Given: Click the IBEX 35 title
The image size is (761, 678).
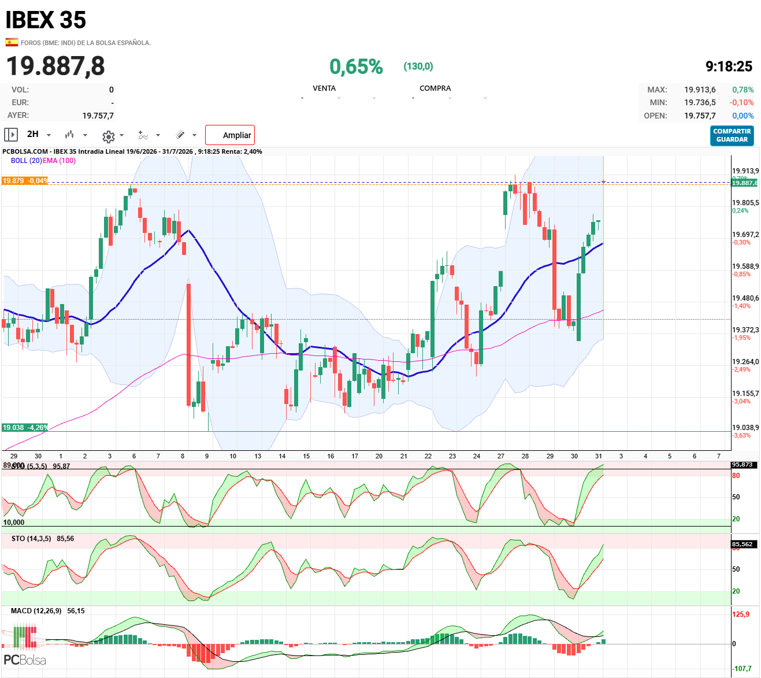Looking at the screenshot, I should (x=46, y=20).
